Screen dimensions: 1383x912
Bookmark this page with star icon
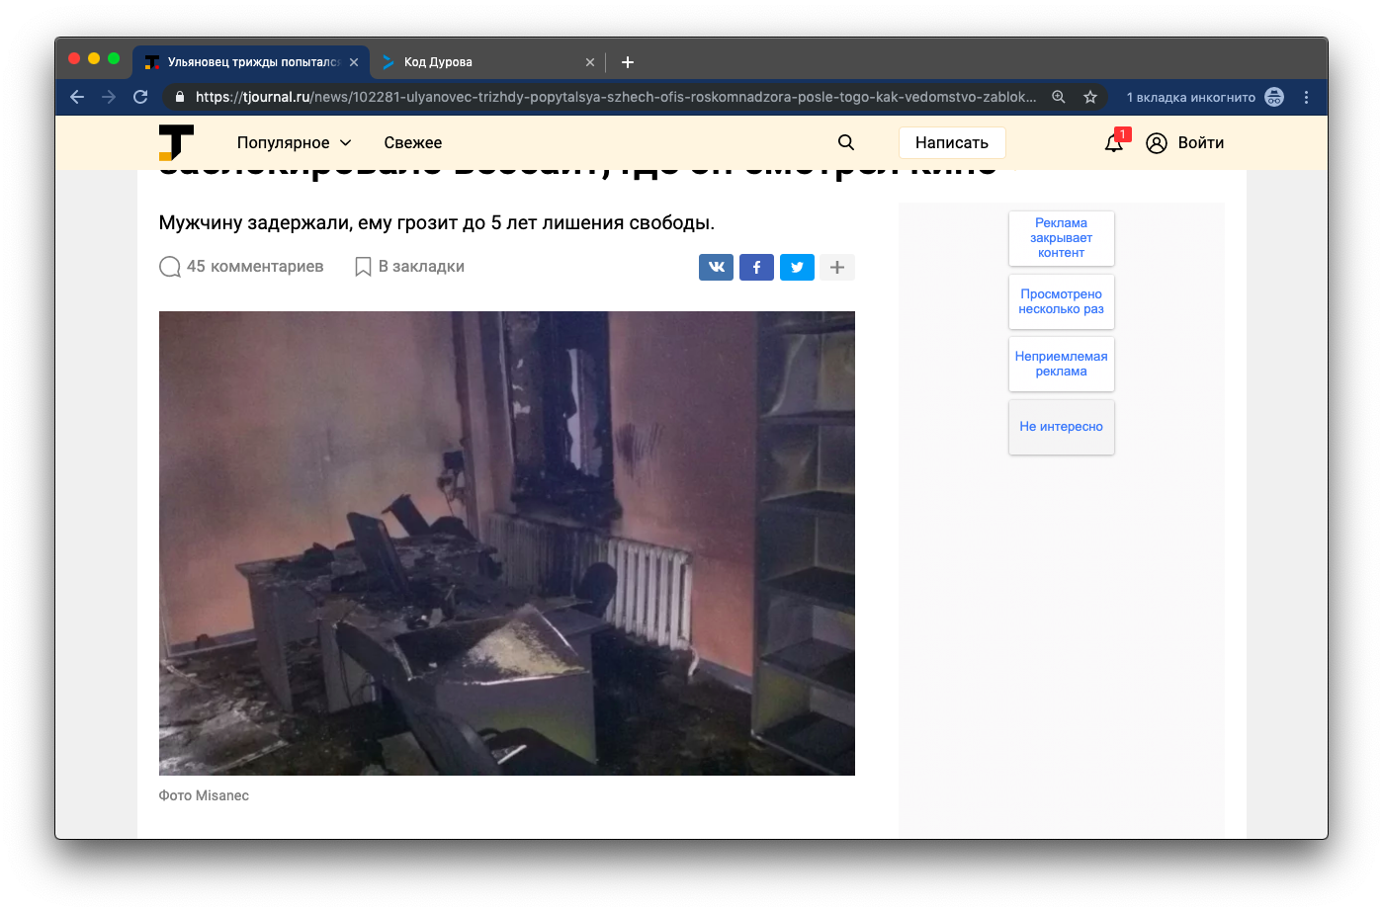coord(1090,97)
